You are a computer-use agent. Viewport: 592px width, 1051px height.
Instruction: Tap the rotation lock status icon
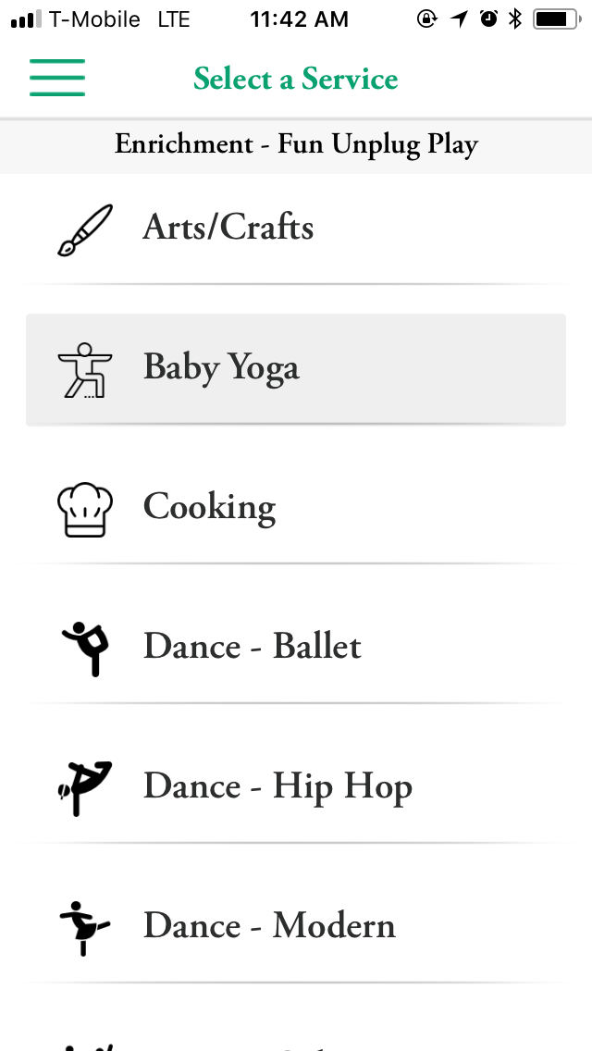tap(427, 19)
